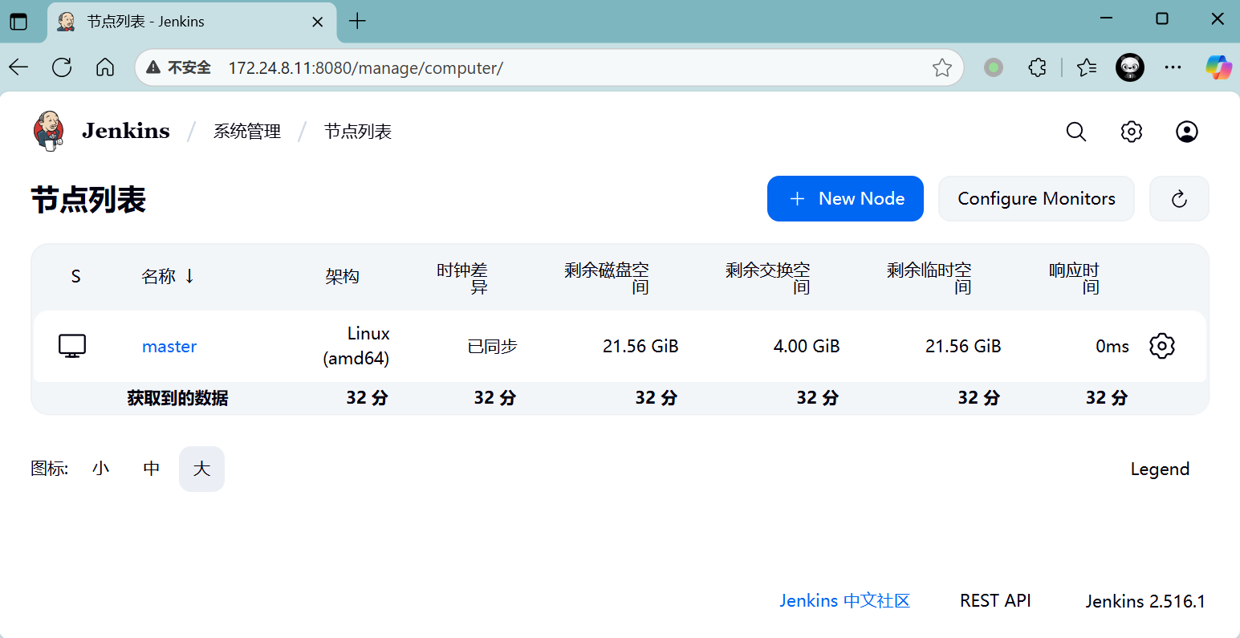The height and width of the screenshot is (638, 1240).
Task: Select medium icon size 中
Action: coord(152,469)
